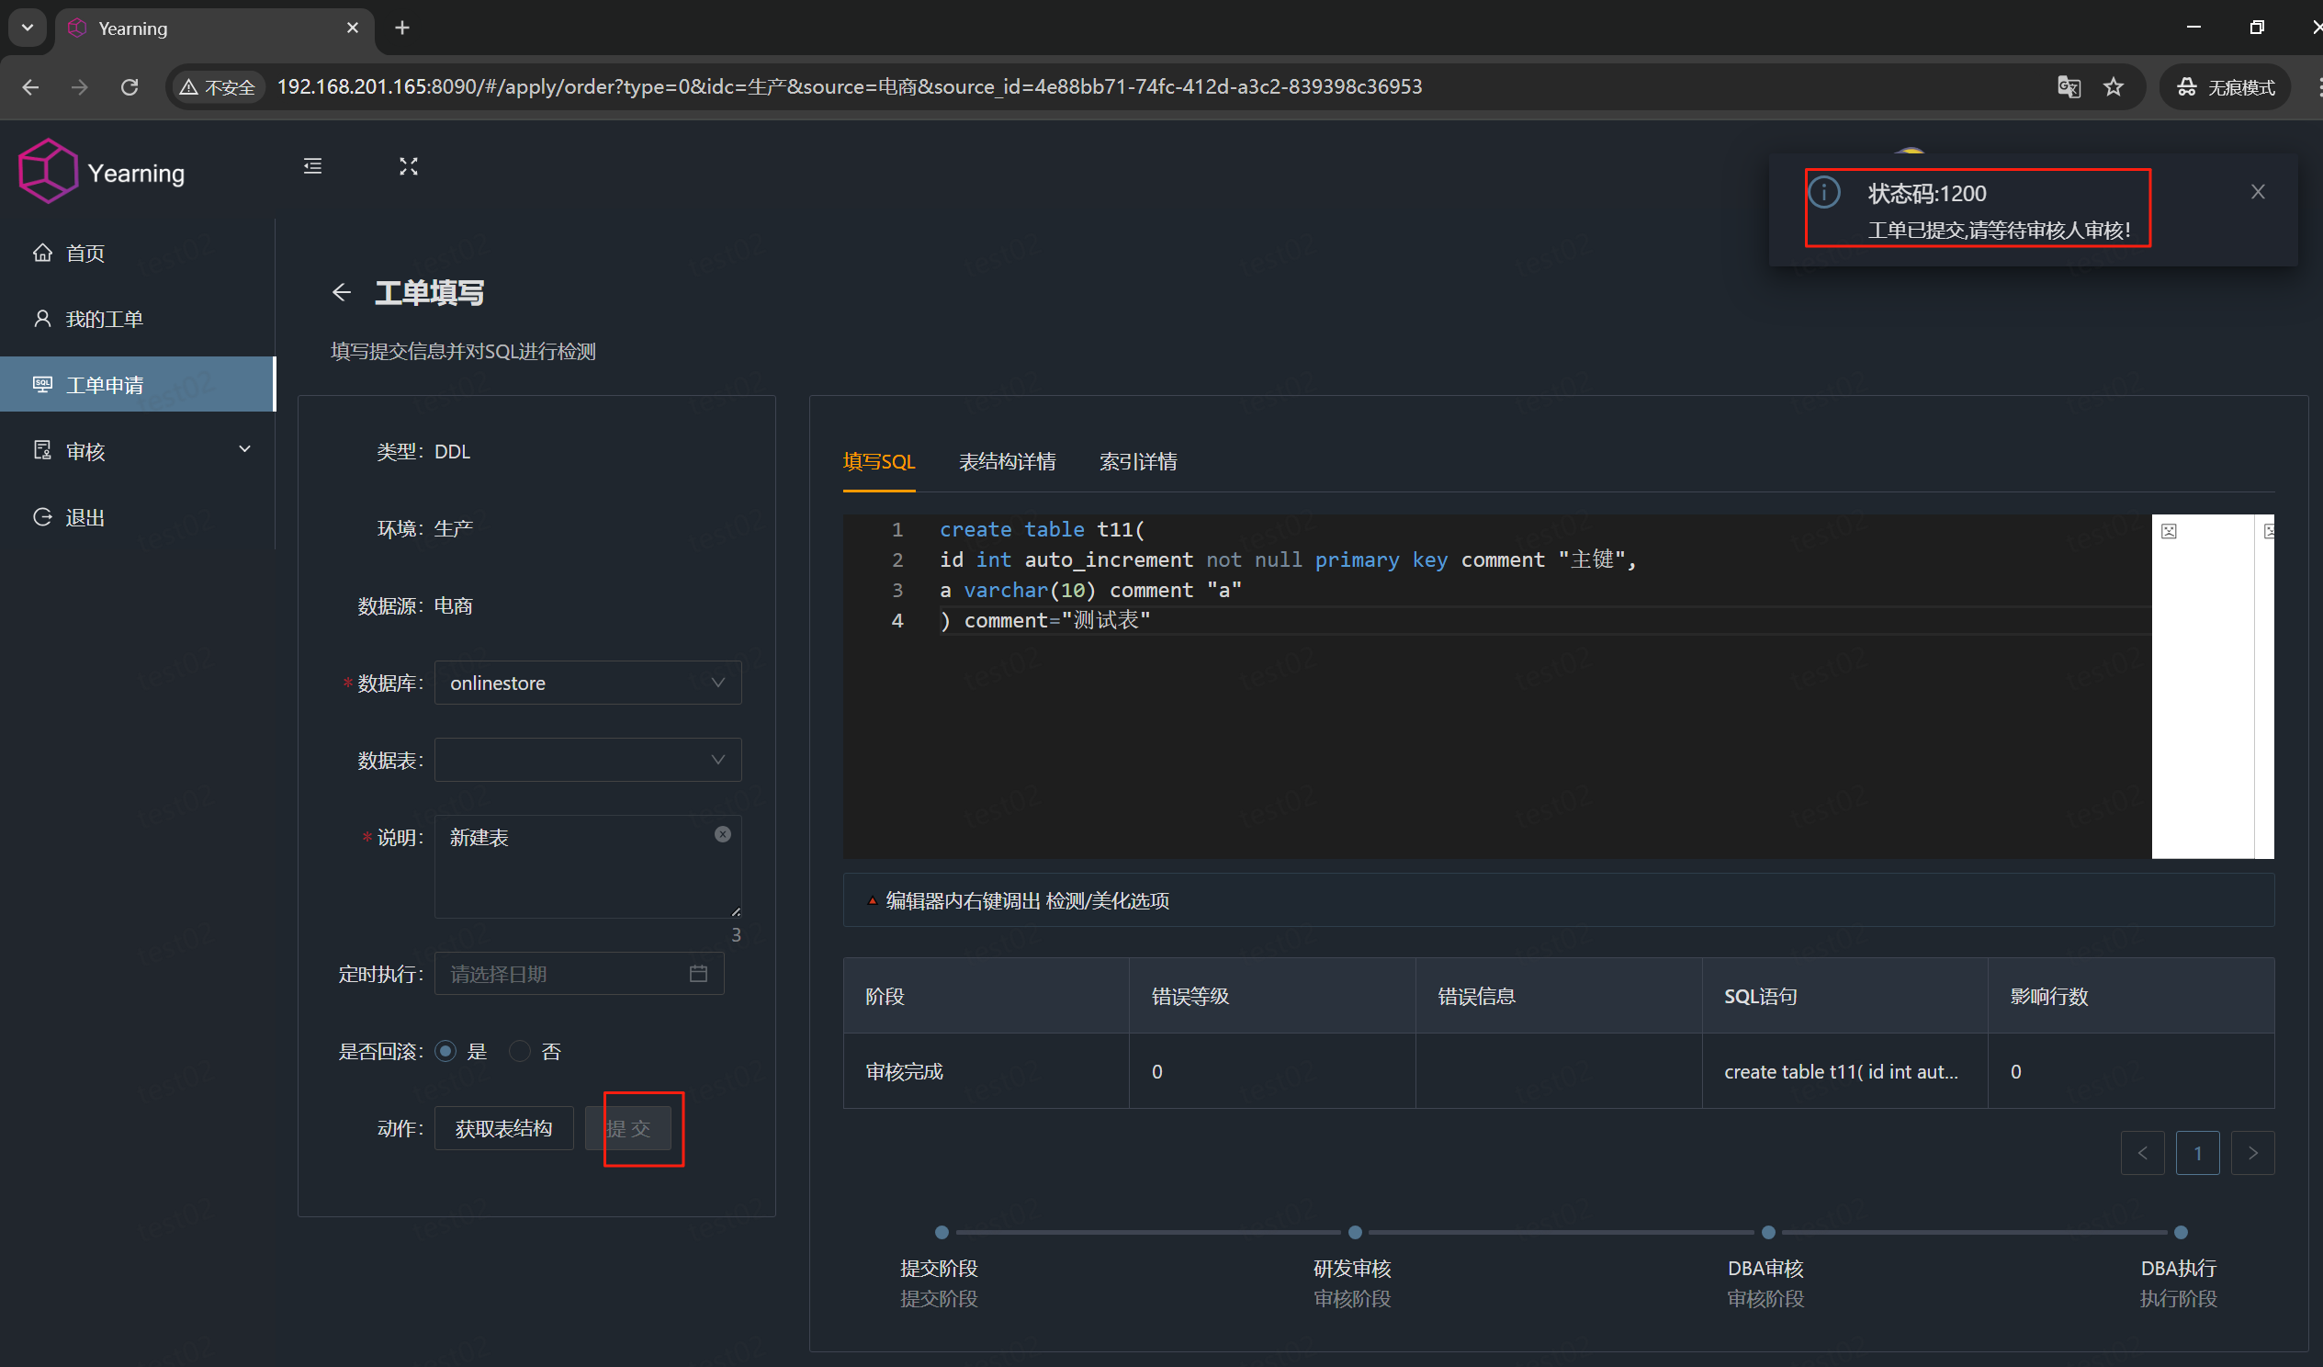Switch to the 表结构详情 tab
Image resolution: width=2323 pixels, height=1367 pixels.
point(1007,461)
